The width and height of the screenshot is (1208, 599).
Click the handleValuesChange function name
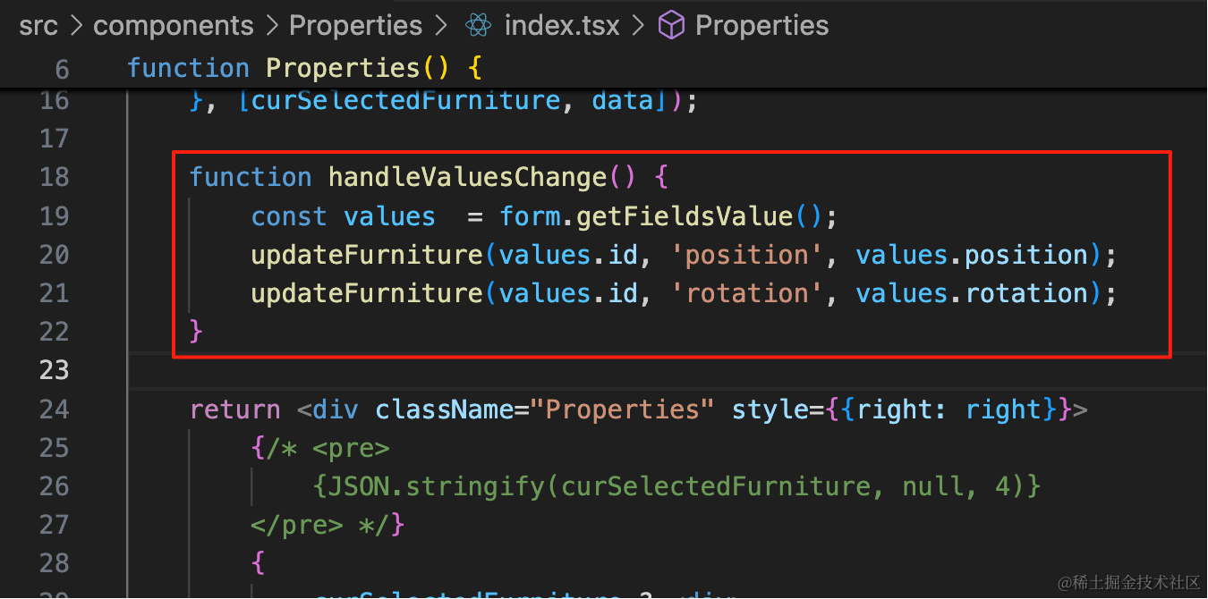(468, 177)
